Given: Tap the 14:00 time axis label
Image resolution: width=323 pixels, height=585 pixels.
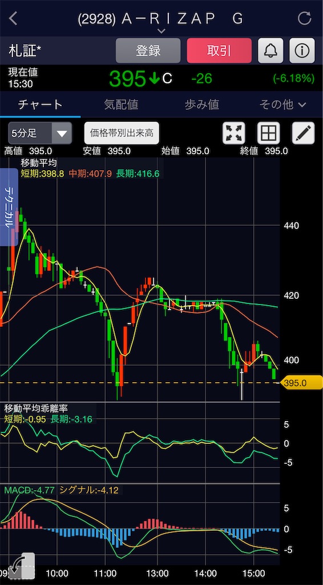Looking at the screenshot, I should [x=205, y=572].
